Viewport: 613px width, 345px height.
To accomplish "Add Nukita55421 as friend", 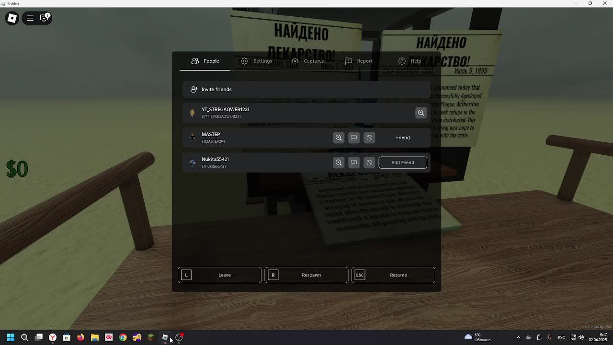I will [403, 162].
